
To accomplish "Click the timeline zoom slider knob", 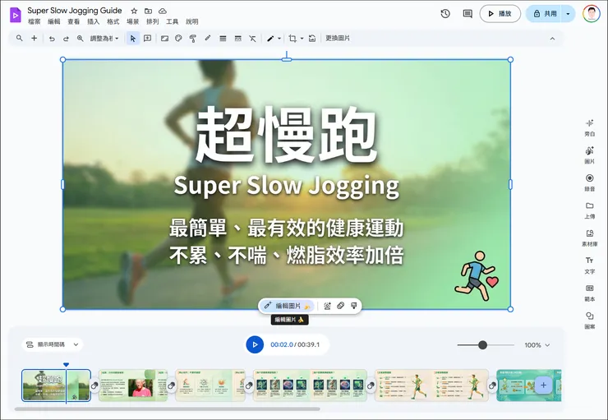I will pyautogui.click(x=482, y=344).
